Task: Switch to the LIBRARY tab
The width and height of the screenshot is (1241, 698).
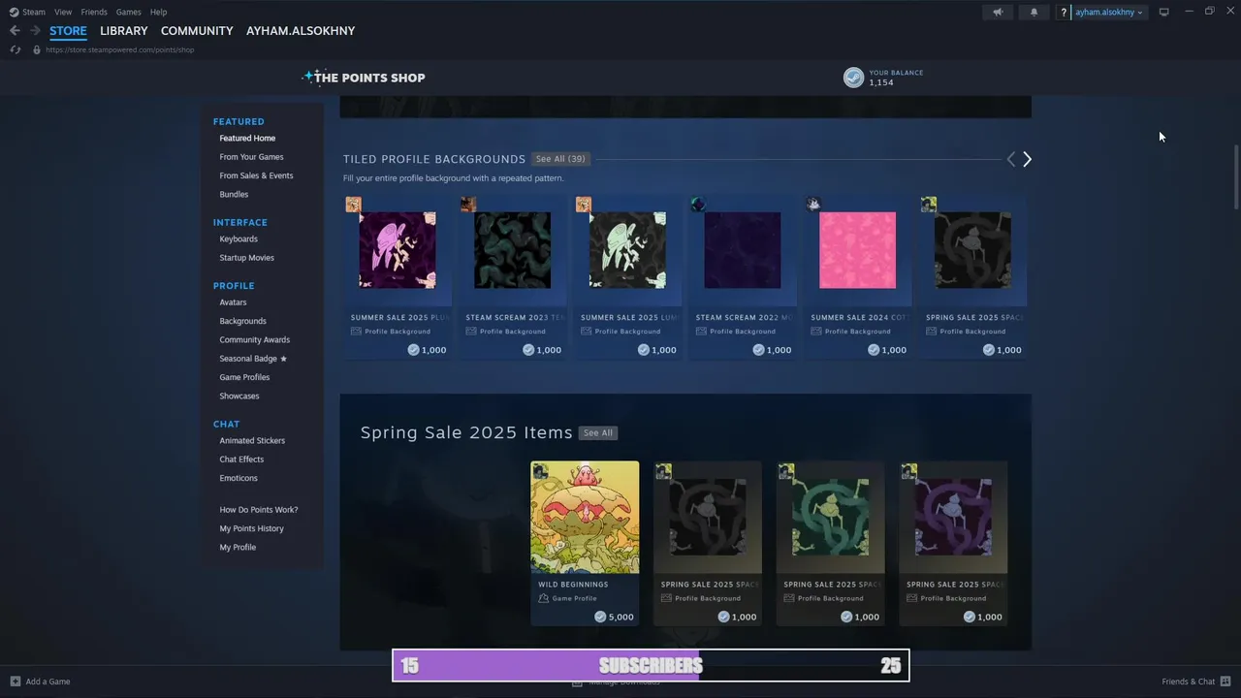Action: tap(124, 31)
